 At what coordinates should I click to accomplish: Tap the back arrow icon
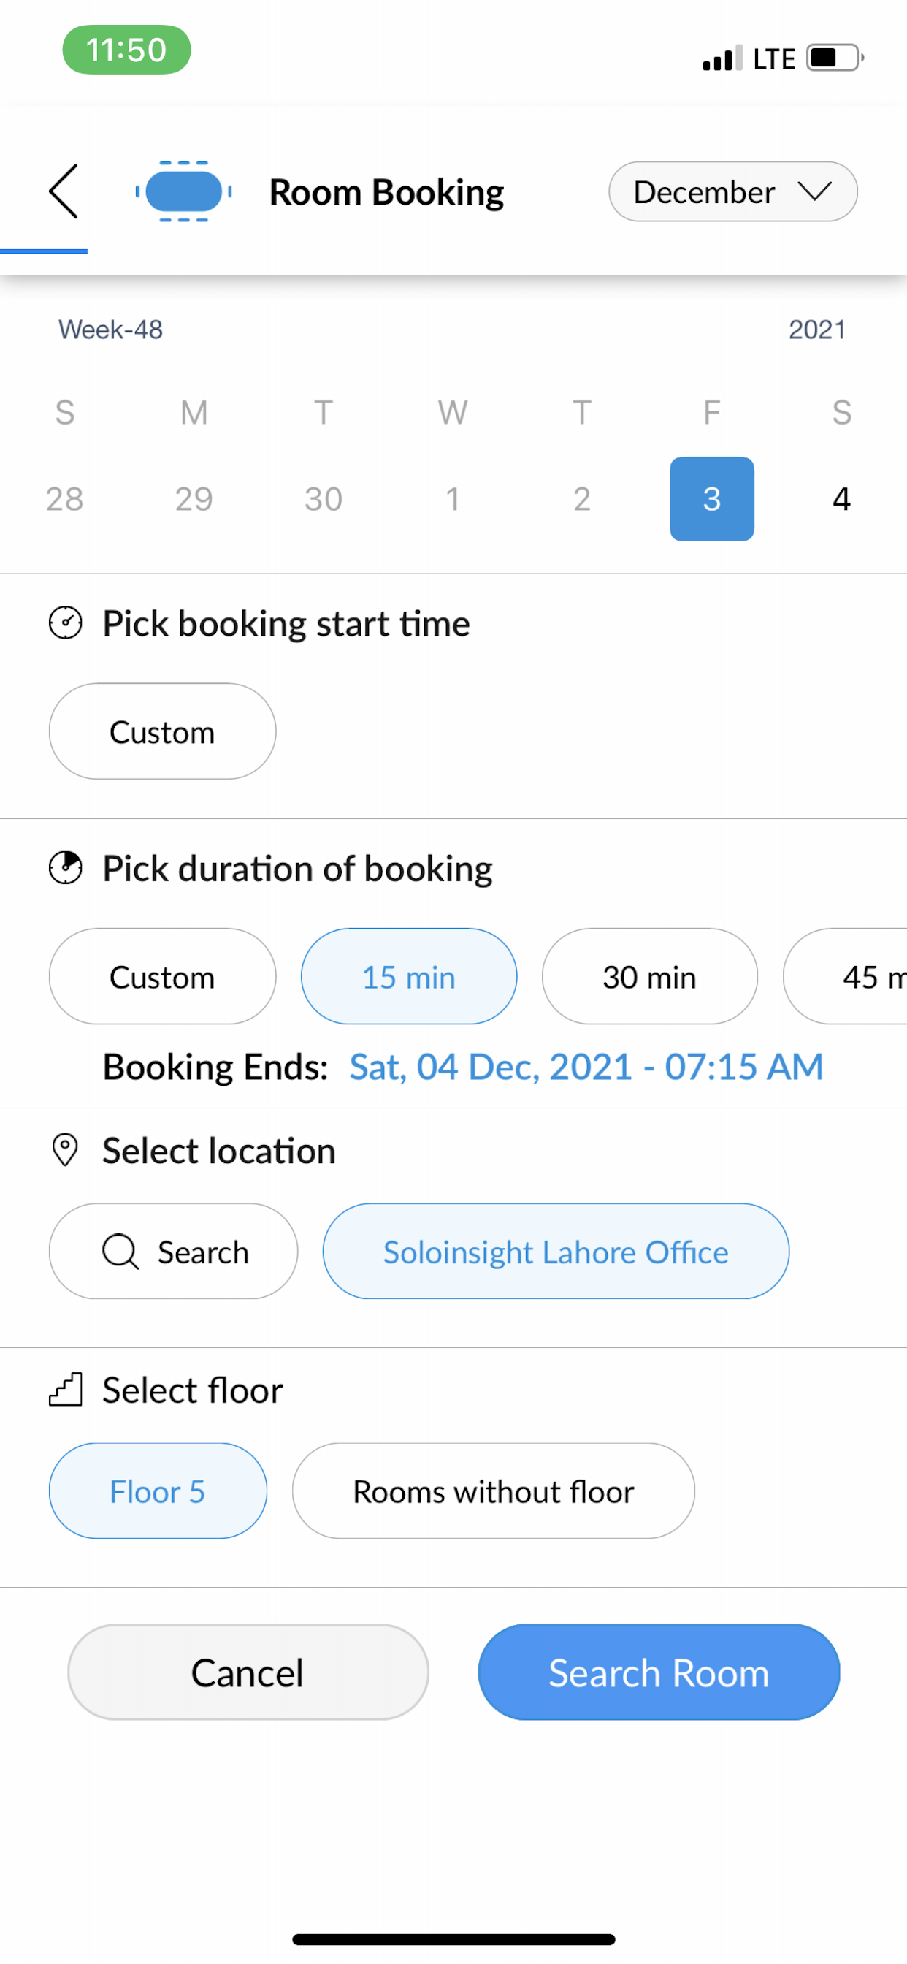(64, 191)
